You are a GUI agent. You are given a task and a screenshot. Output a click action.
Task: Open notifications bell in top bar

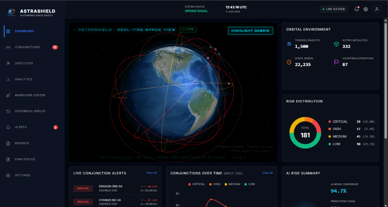click(x=356, y=9)
